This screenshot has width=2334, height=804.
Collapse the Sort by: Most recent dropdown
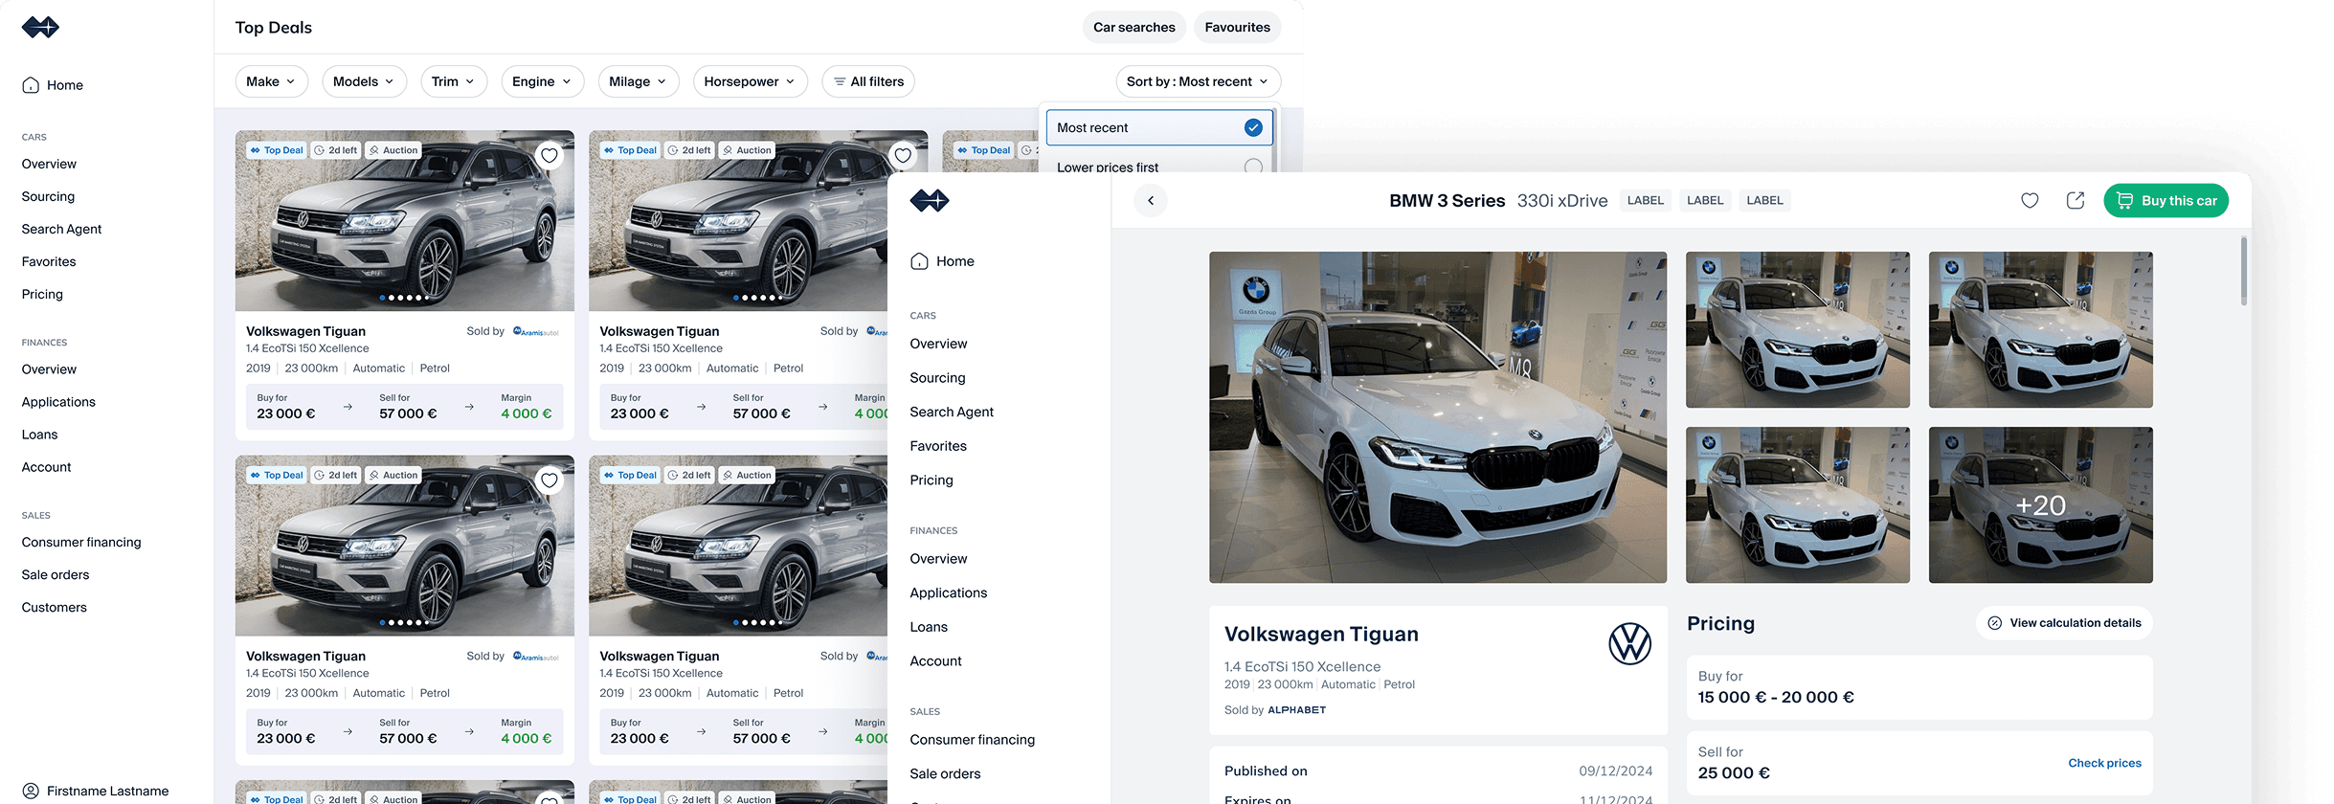coord(1199,81)
